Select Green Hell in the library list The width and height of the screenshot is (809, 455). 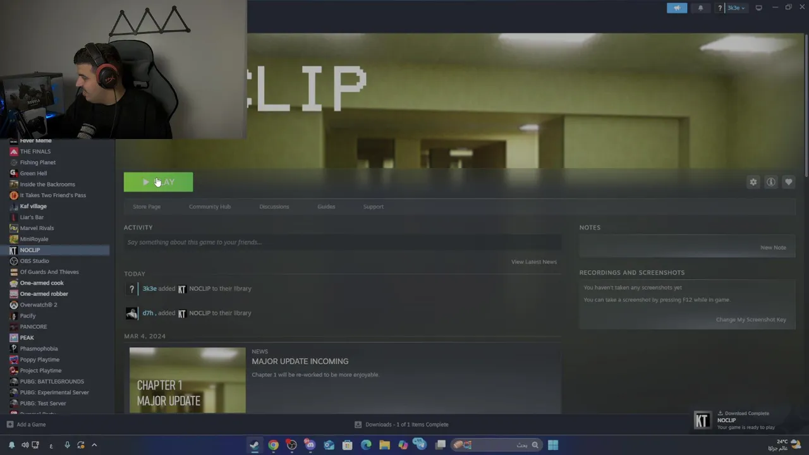(x=33, y=173)
